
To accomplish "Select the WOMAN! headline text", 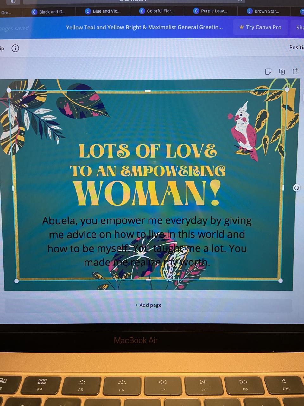I will (x=147, y=193).
